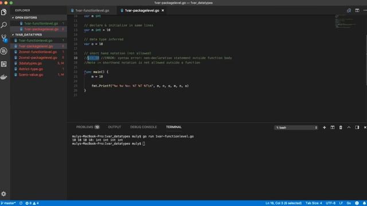Open 1var-functionlevel.go under Open Editors
Viewport: 367px width, 206px height.
[38, 23]
